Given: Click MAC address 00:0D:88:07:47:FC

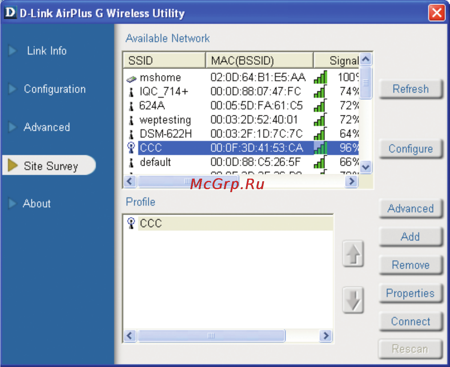Looking at the screenshot, I should click(256, 91).
